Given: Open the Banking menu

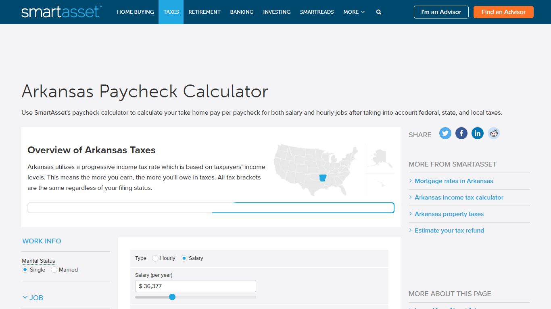Looking at the screenshot, I should coord(242,12).
